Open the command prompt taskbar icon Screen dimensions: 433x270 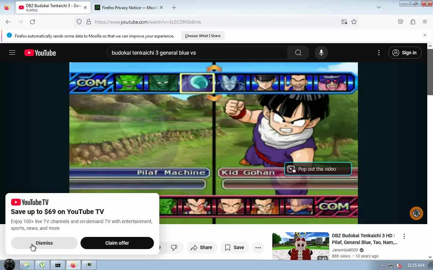coord(58,265)
